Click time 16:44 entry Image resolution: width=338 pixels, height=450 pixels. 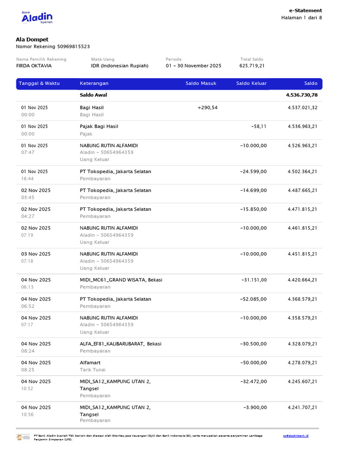(x=27, y=179)
